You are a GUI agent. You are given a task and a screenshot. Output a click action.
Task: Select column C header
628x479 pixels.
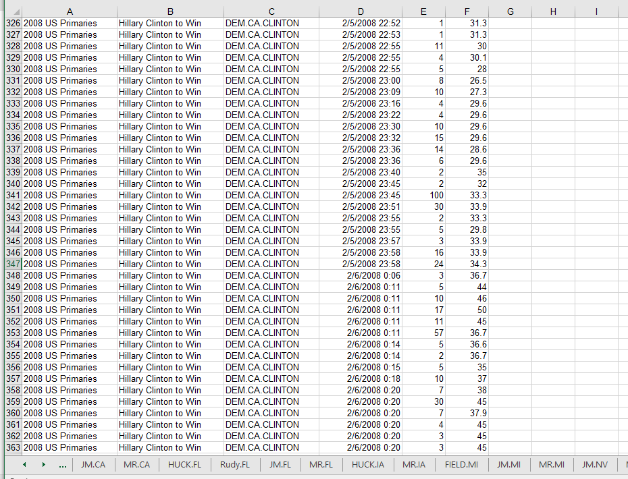click(271, 11)
